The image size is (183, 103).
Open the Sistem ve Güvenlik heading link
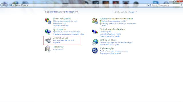62,19
